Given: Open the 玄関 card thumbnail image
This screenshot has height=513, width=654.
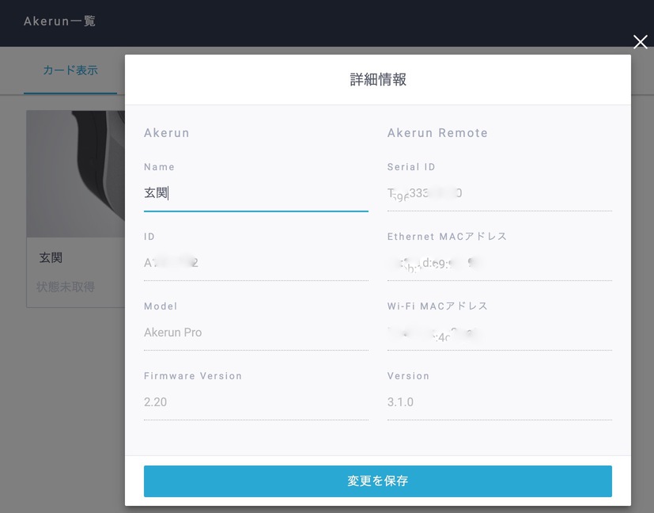Looking at the screenshot, I should point(75,174).
